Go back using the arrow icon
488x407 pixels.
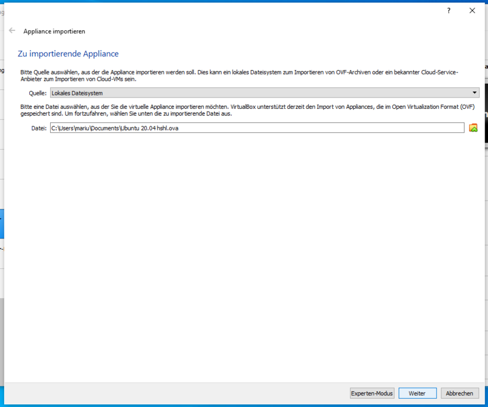tap(12, 31)
